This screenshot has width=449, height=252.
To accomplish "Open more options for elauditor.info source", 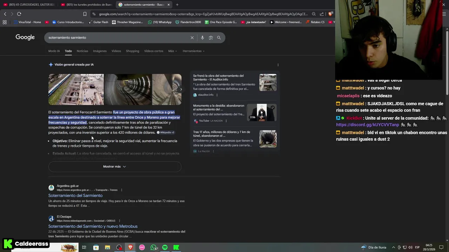I will (217, 95).
